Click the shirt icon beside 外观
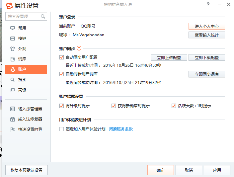The width and height of the screenshot is (234, 177). (x=13, y=49)
